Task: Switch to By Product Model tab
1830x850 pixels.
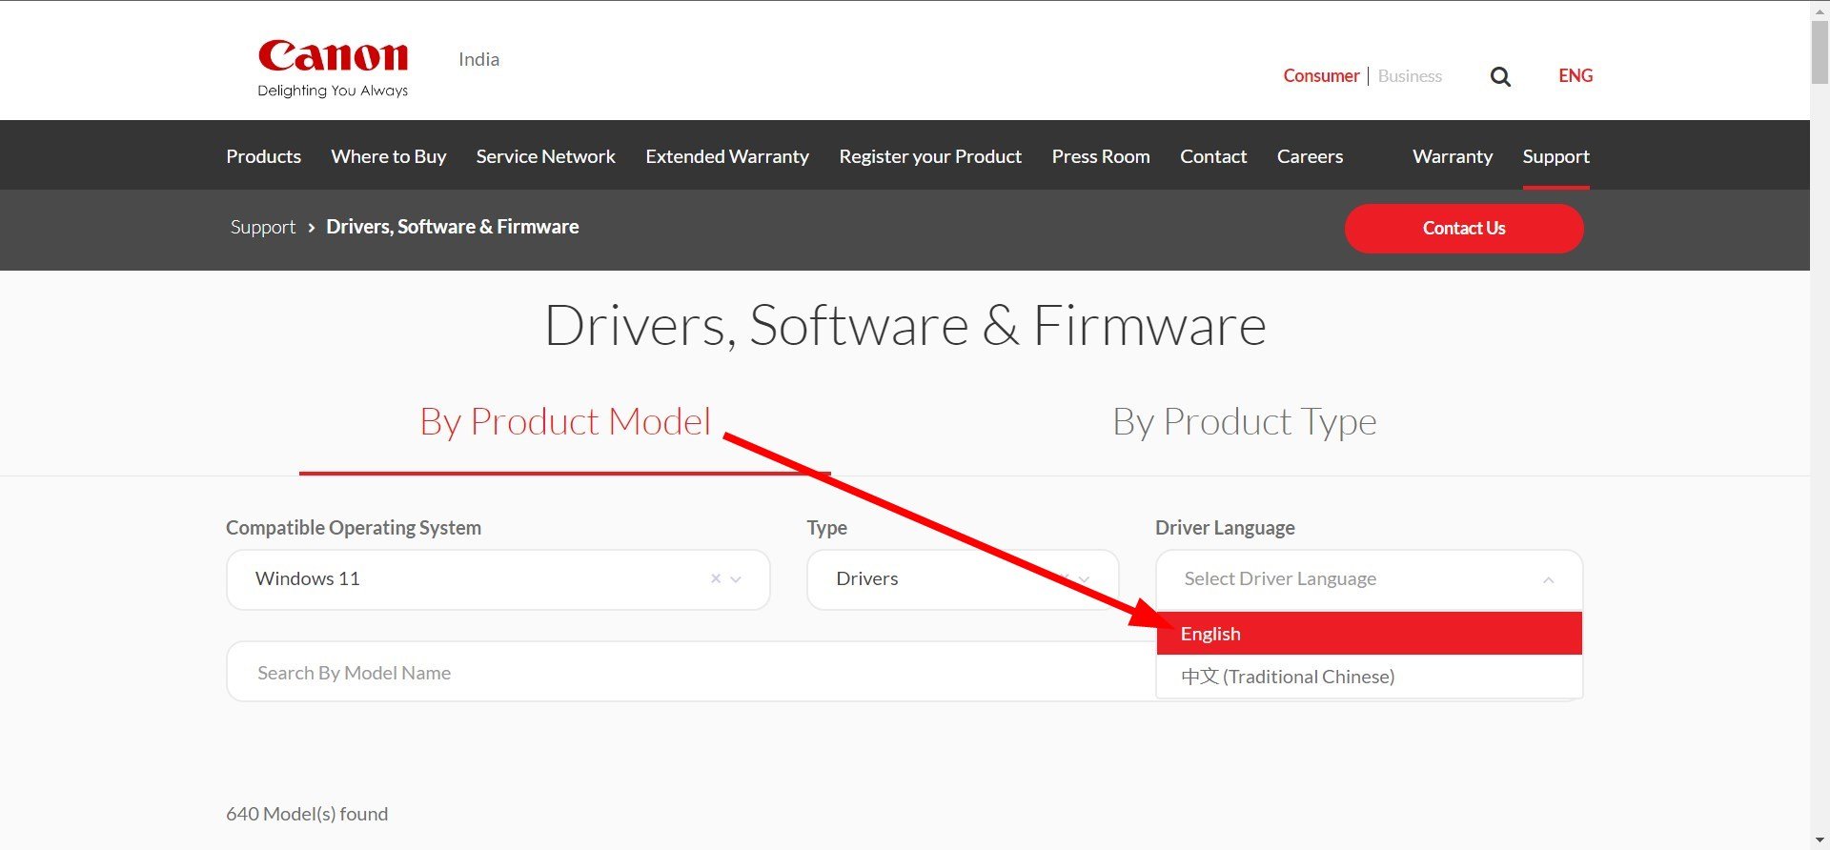Action: pyautogui.click(x=565, y=421)
